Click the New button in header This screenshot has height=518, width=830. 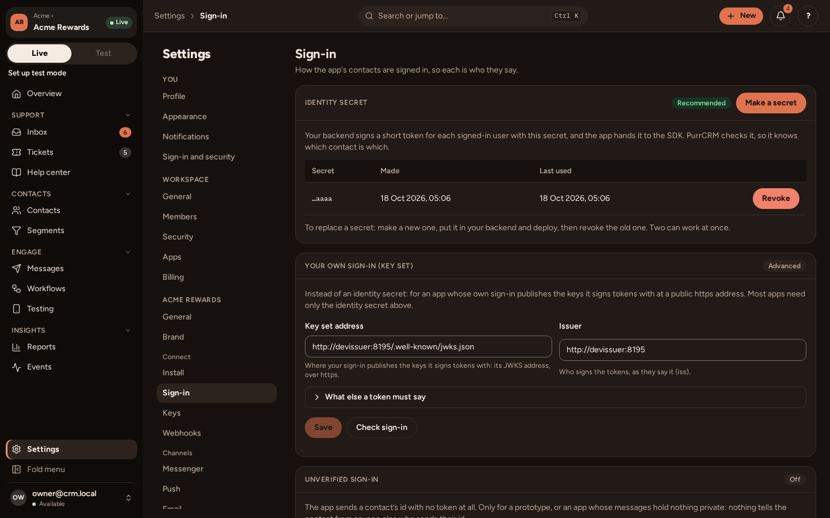pyautogui.click(x=741, y=16)
